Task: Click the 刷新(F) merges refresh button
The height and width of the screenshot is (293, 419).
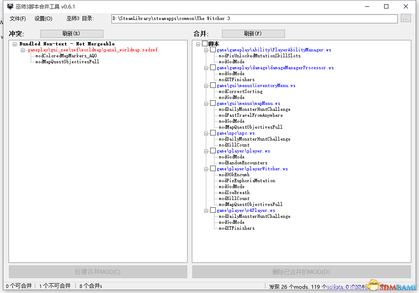Action: [254, 34]
